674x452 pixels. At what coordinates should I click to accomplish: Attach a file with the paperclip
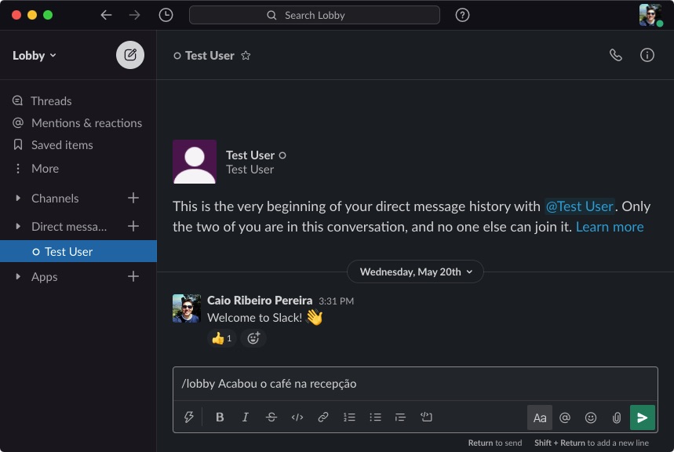[617, 417]
